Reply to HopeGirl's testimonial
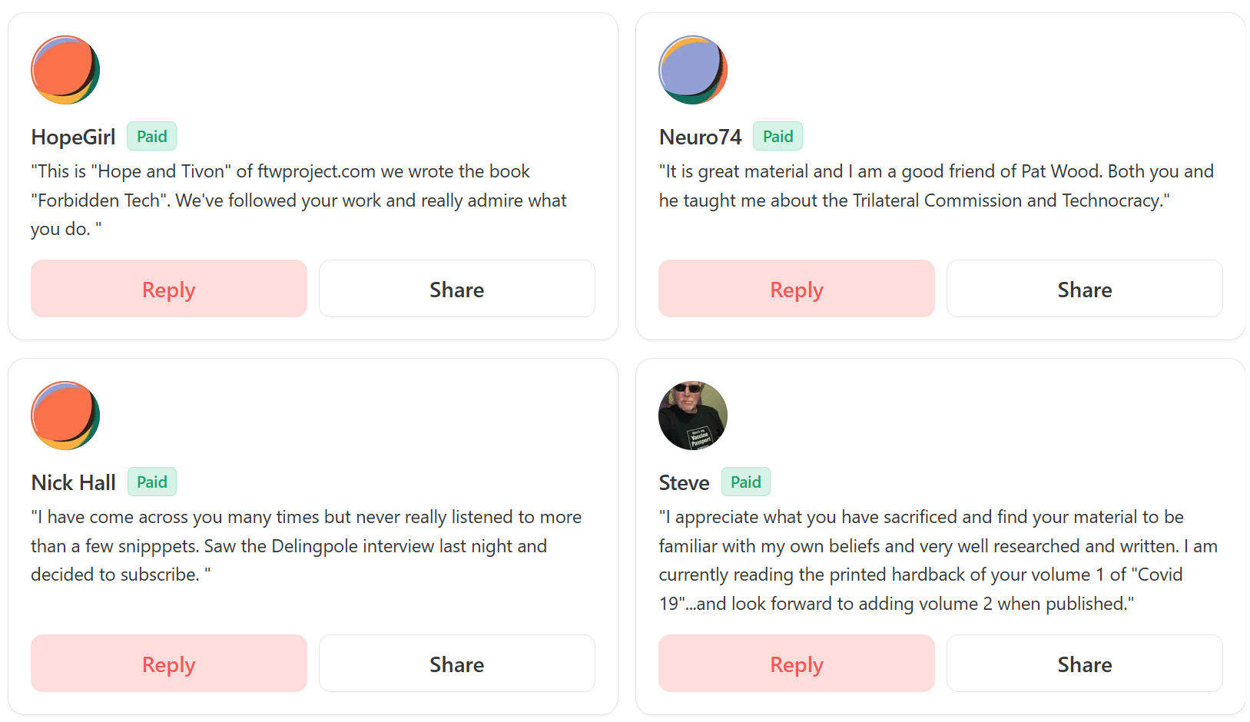The width and height of the screenshot is (1250, 722). (169, 289)
